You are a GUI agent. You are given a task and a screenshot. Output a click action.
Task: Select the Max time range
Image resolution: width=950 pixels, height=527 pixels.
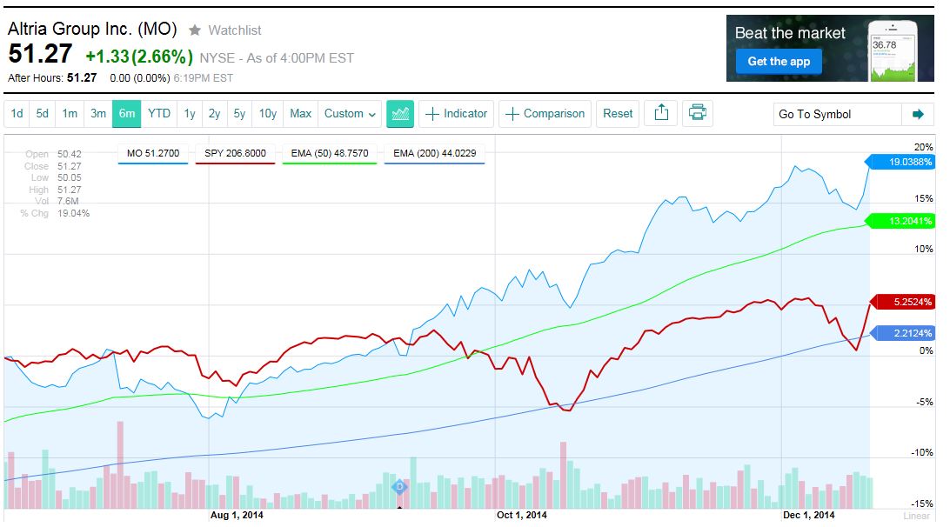pyautogui.click(x=300, y=114)
